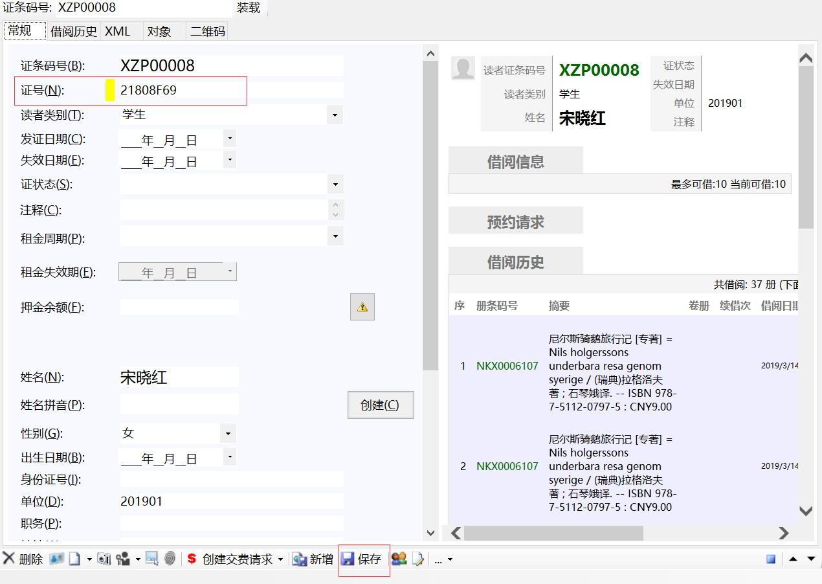The image size is (822, 584).
Task: Click the left form's vertical scrollbar down arrow
Action: click(x=430, y=533)
